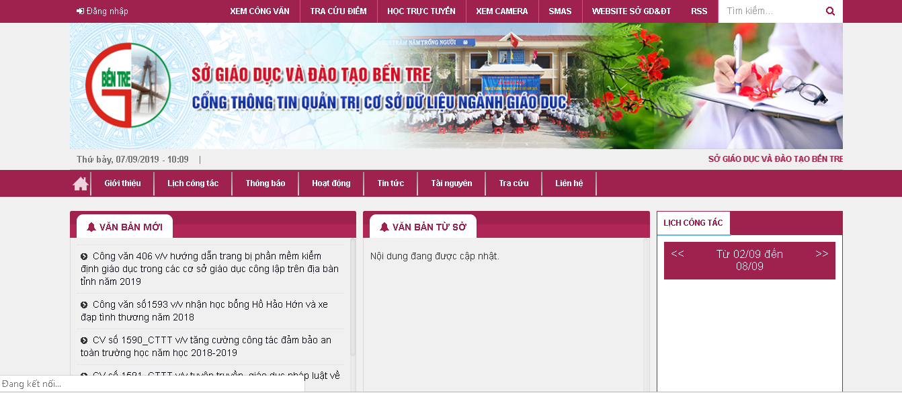The image size is (902, 393).
Task: Open Công văn 406 document link
Action: (210, 269)
